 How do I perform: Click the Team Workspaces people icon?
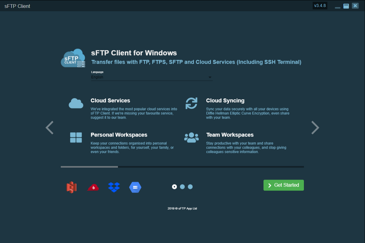tap(192, 137)
